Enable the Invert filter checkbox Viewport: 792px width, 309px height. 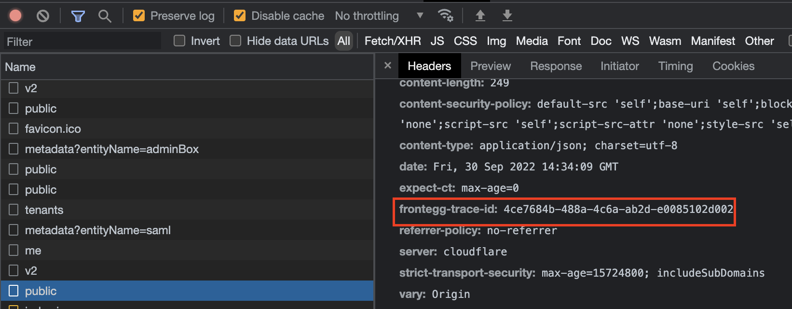click(179, 41)
